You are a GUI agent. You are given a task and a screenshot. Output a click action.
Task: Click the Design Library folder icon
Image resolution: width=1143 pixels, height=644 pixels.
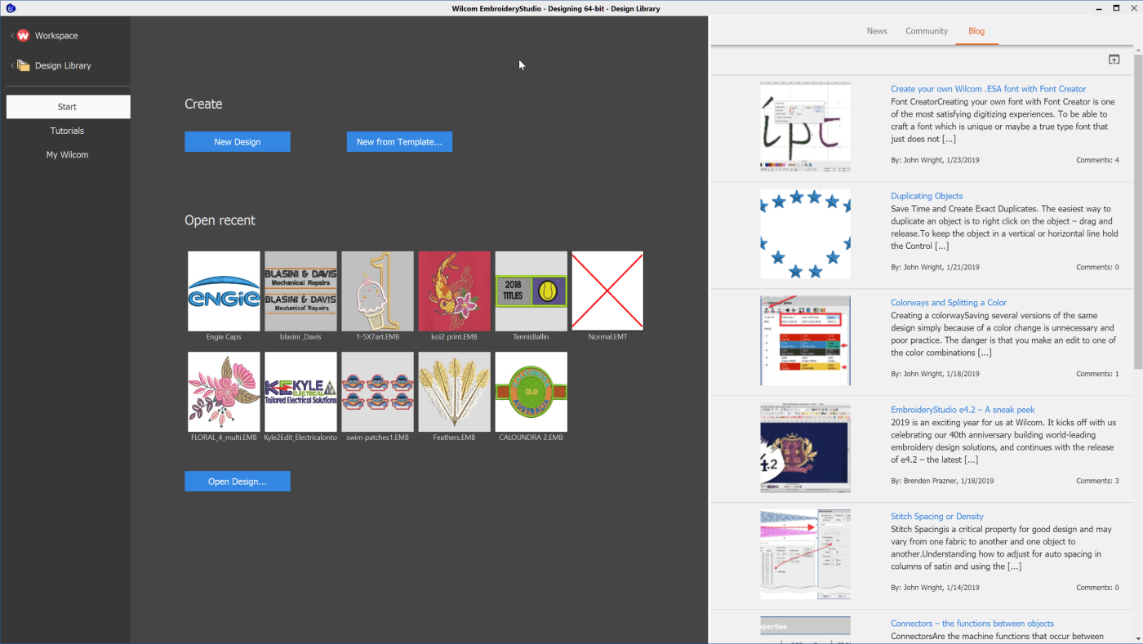(23, 65)
